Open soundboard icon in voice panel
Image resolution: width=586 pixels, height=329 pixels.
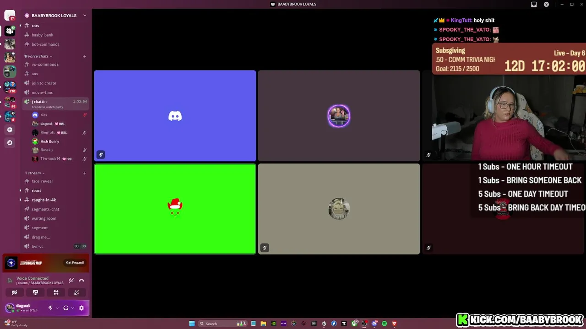[76, 292]
